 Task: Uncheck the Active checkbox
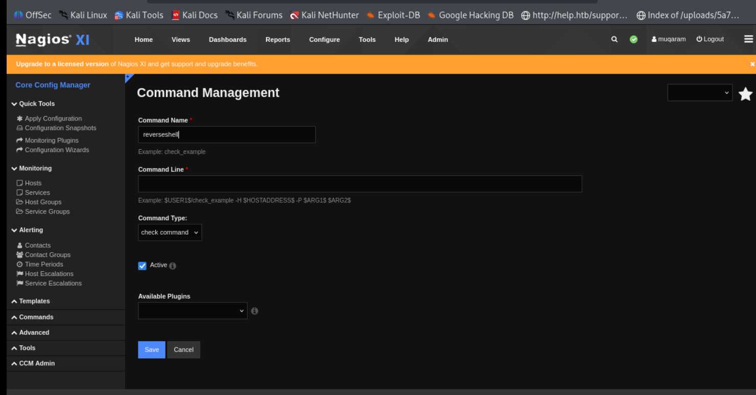click(143, 266)
